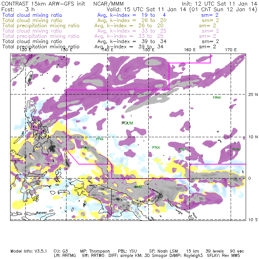The height and width of the screenshot is (259, 259).
Task: Click 'Init: 12 UTC Sat 11 Jan 14'
Action: 219,3
